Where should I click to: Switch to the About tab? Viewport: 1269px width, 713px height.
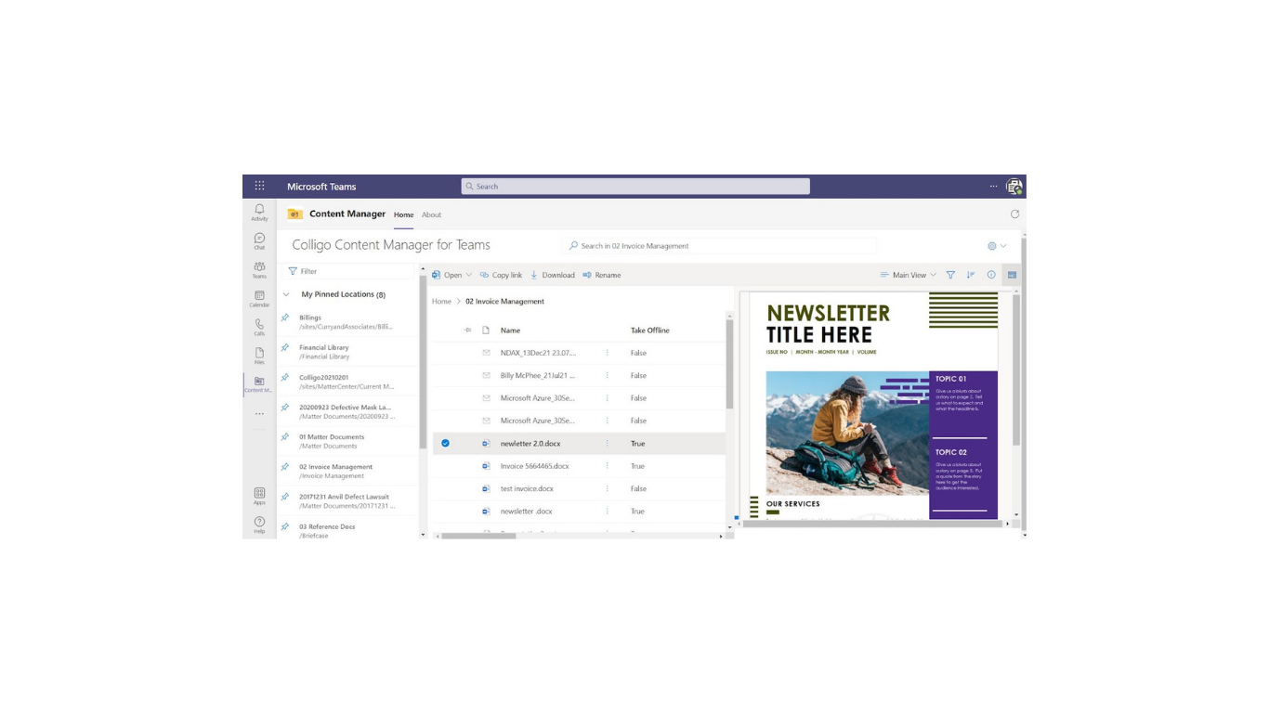click(432, 214)
